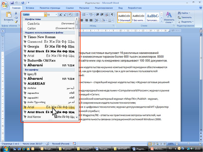Select ALGERIAN font in all fonts
This screenshot has width=203, height=152.
pyautogui.click(x=49, y=83)
